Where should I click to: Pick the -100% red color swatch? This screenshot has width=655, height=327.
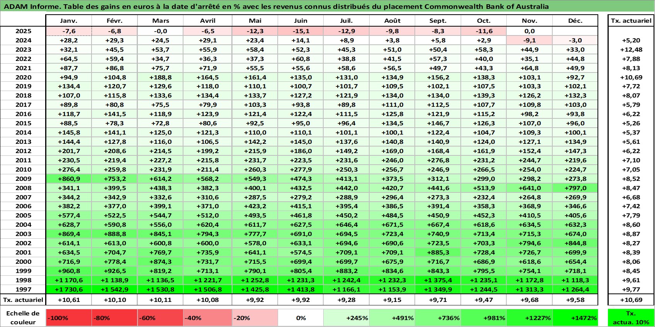point(69,318)
